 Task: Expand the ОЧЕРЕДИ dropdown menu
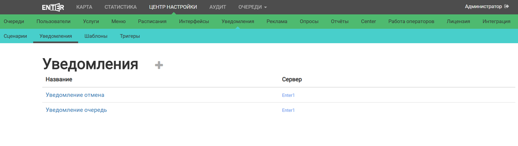pos(252,7)
